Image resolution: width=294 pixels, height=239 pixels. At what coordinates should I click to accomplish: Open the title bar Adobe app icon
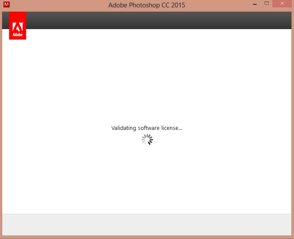pyautogui.click(x=7, y=4)
